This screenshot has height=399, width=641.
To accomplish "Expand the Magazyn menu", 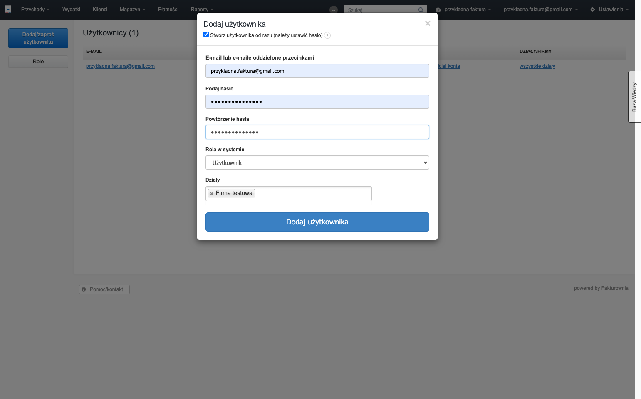I will [132, 10].
